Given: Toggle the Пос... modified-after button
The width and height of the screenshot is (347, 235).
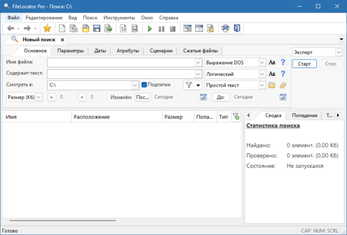Looking at the screenshot, I should click(142, 97).
